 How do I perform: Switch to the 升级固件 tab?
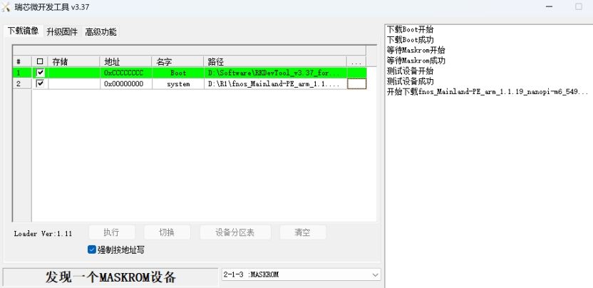tap(62, 32)
